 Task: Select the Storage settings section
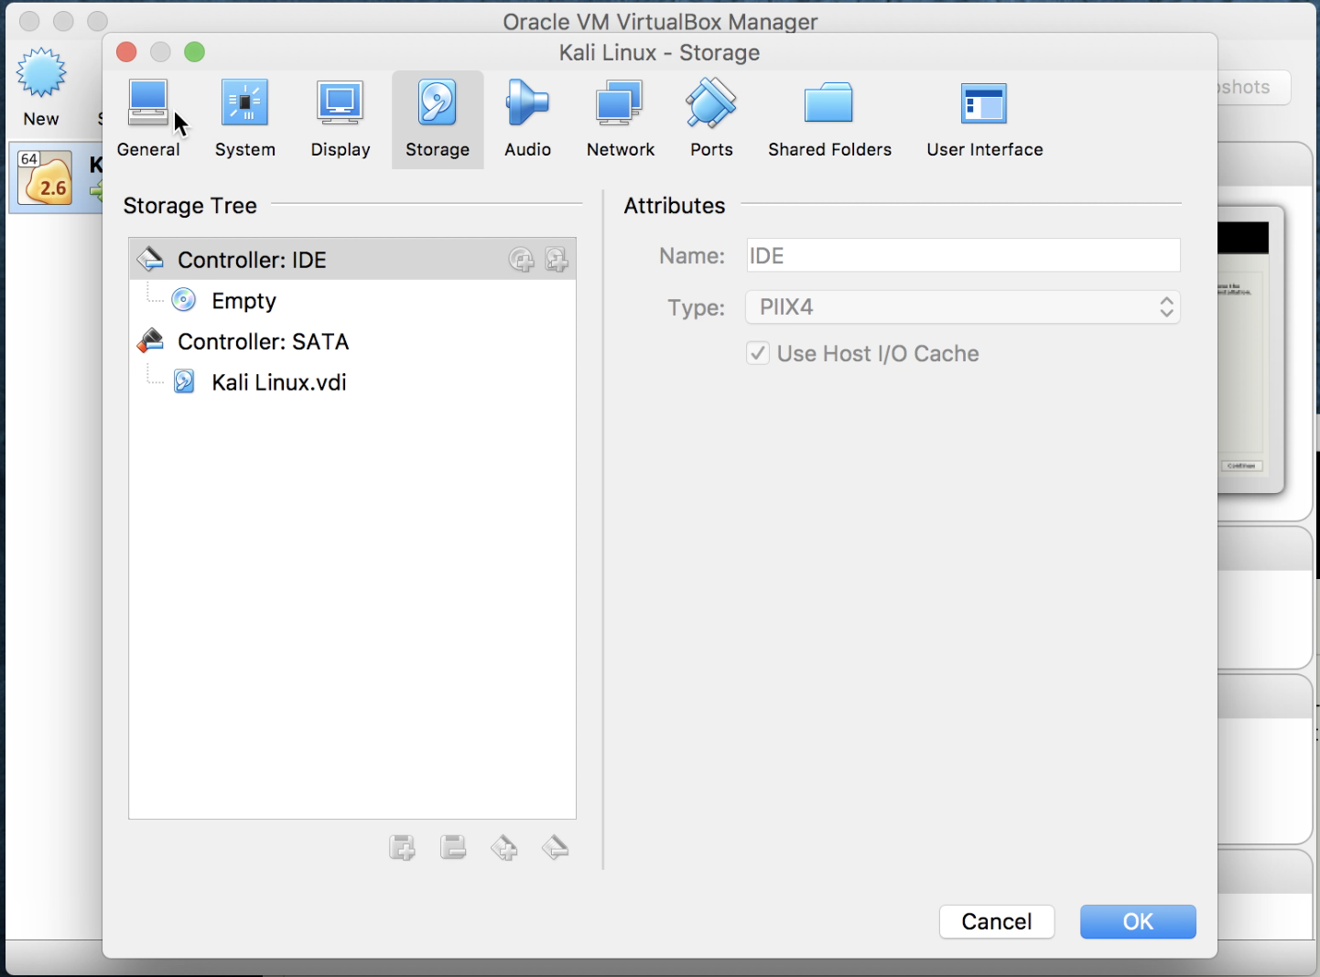tap(438, 120)
